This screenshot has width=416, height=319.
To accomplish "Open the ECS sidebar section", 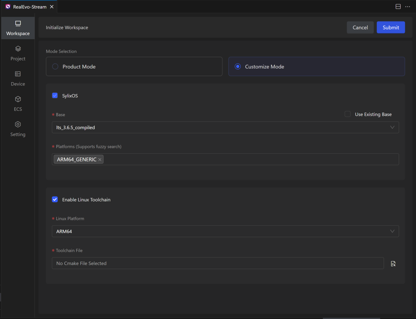I will 18,104.
